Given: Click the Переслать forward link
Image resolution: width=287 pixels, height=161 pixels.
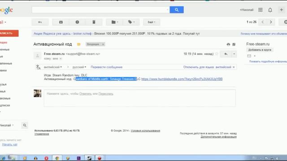Looking at the screenshot, I should pos(106,93).
